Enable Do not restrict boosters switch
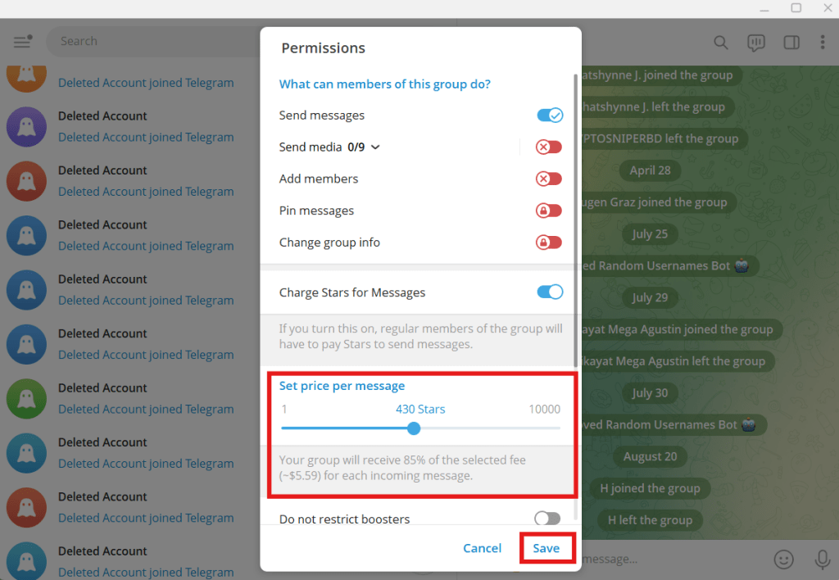The image size is (839, 580). coord(547,519)
